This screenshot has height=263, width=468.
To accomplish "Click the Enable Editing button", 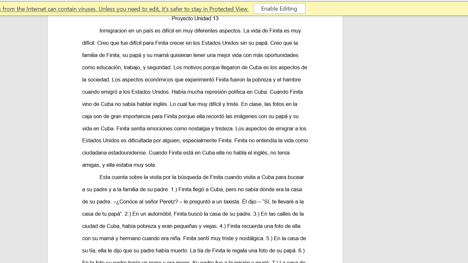I will coord(279,9).
